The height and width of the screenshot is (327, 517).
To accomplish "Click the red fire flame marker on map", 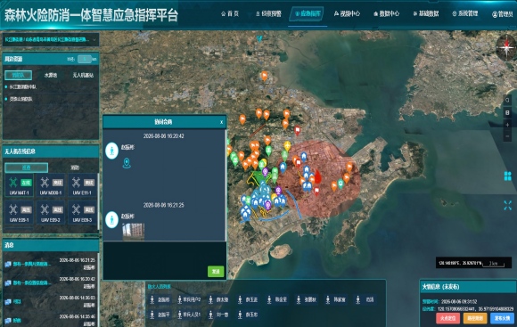I will [x=318, y=176].
